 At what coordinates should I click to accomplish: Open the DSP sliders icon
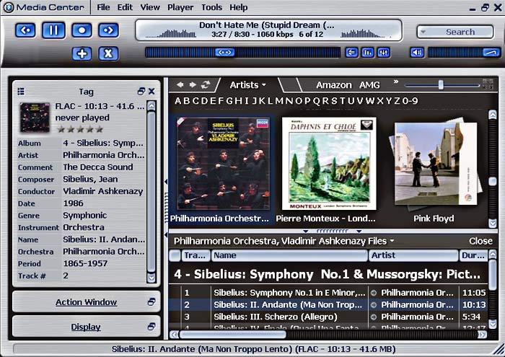click(383, 53)
